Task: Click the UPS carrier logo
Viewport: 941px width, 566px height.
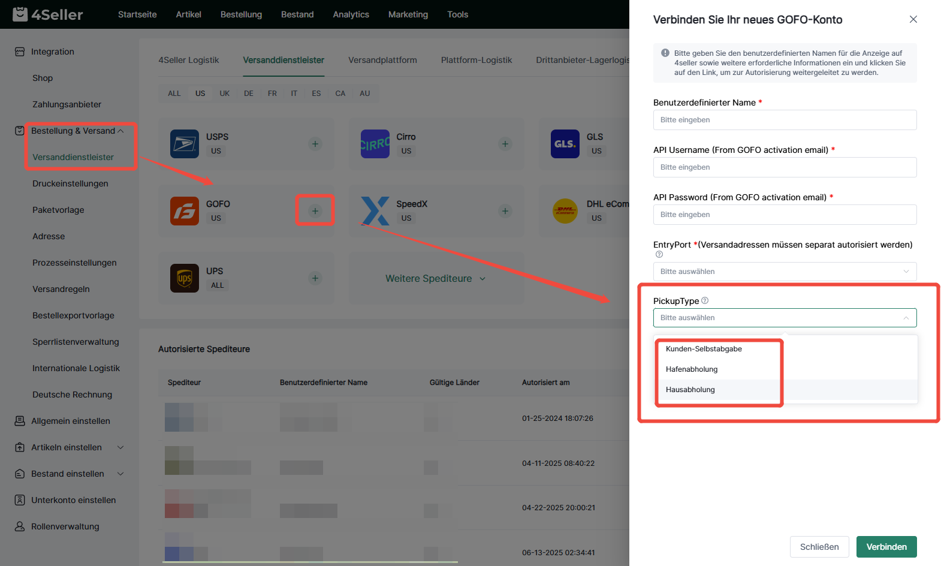Action: tap(185, 278)
